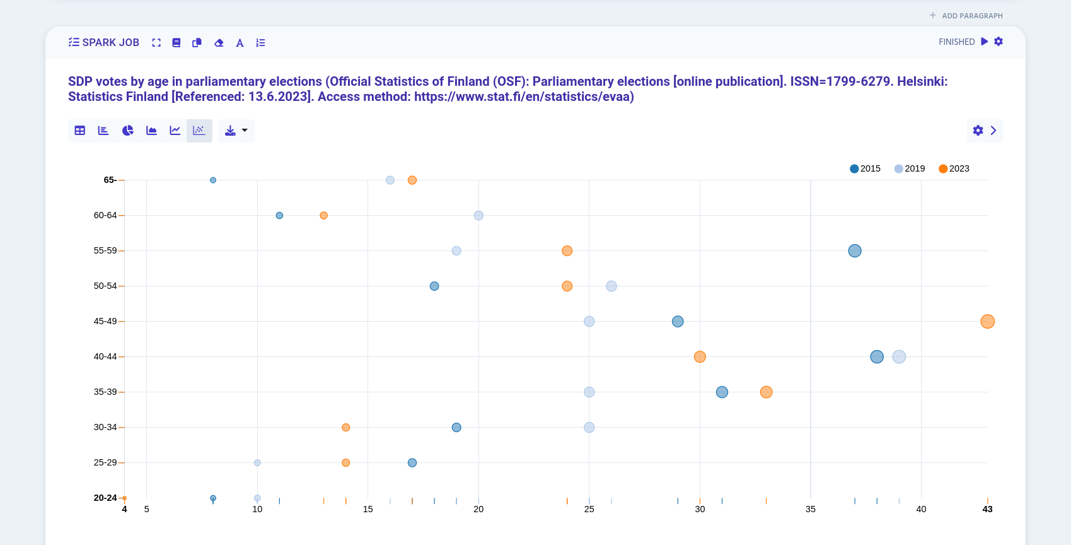Image resolution: width=1071 pixels, height=545 pixels.
Task: Click the orange 2023 point in 65- row
Action: coord(412,180)
